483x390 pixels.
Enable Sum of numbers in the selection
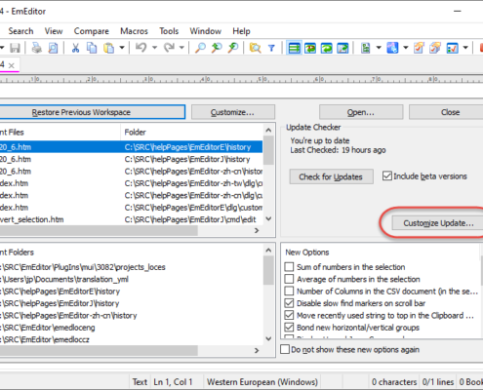289,267
